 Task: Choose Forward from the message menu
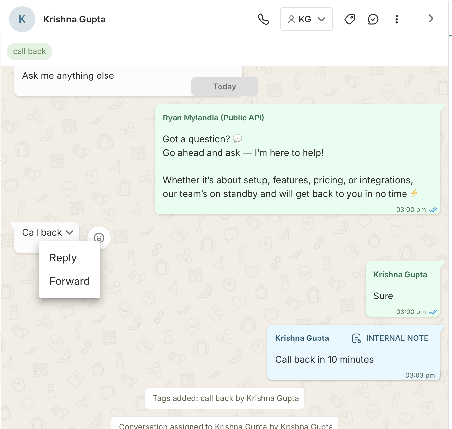pos(70,281)
